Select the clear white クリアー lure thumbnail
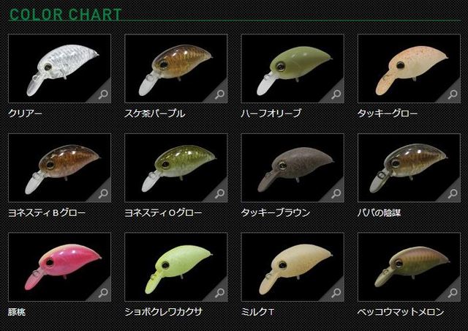 tap(60, 69)
